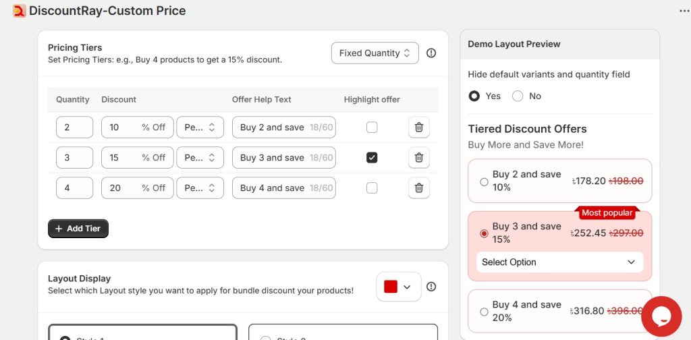This screenshot has width=691, height=340.
Task: Open the red layout color dropdown
Action: [398, 287]
